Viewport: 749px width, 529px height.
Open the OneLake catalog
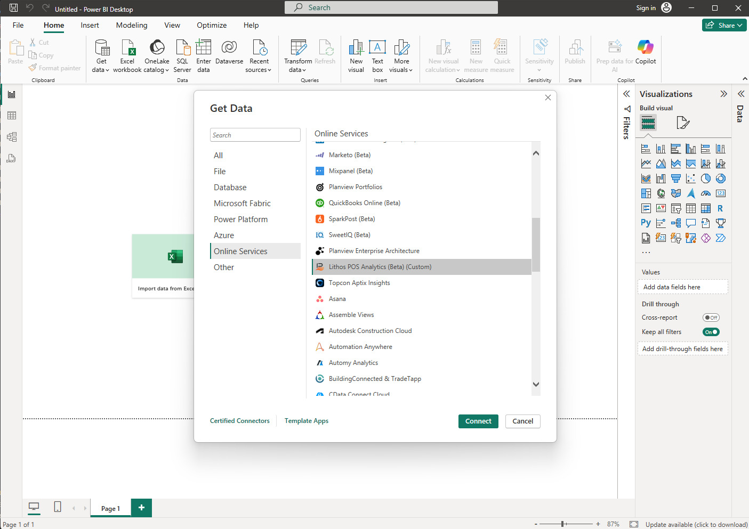click(157, 56)
